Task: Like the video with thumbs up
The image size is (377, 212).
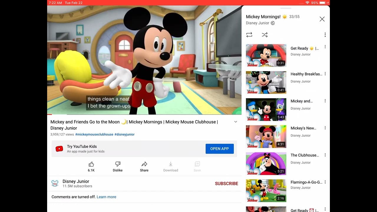Action: [x=91, y=164]
